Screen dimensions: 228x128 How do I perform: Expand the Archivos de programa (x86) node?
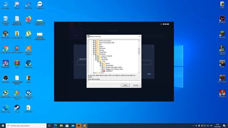94,43
